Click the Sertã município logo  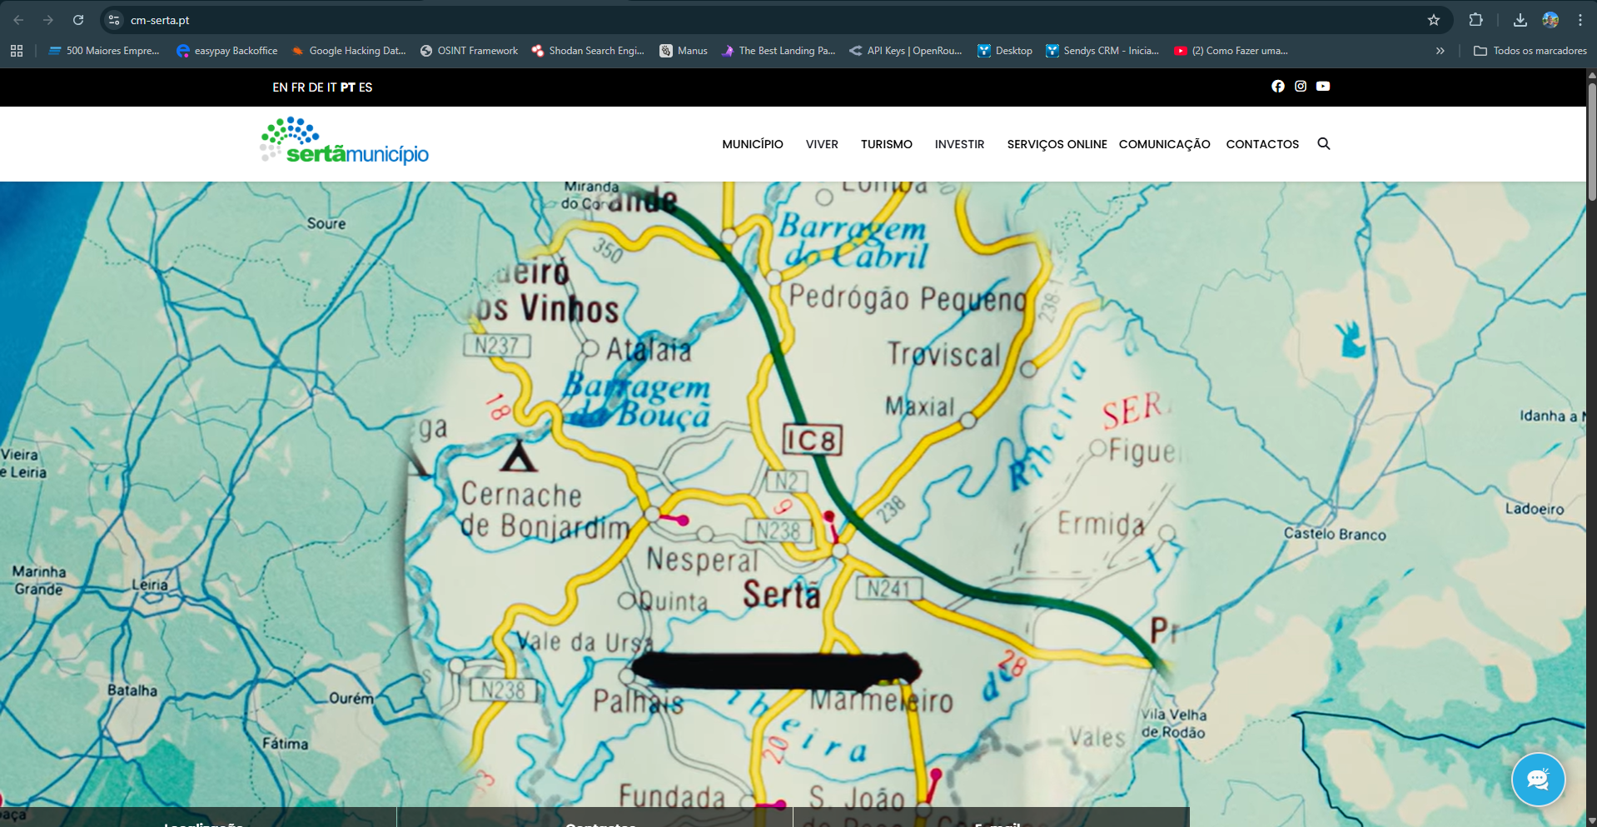point(345,142)
